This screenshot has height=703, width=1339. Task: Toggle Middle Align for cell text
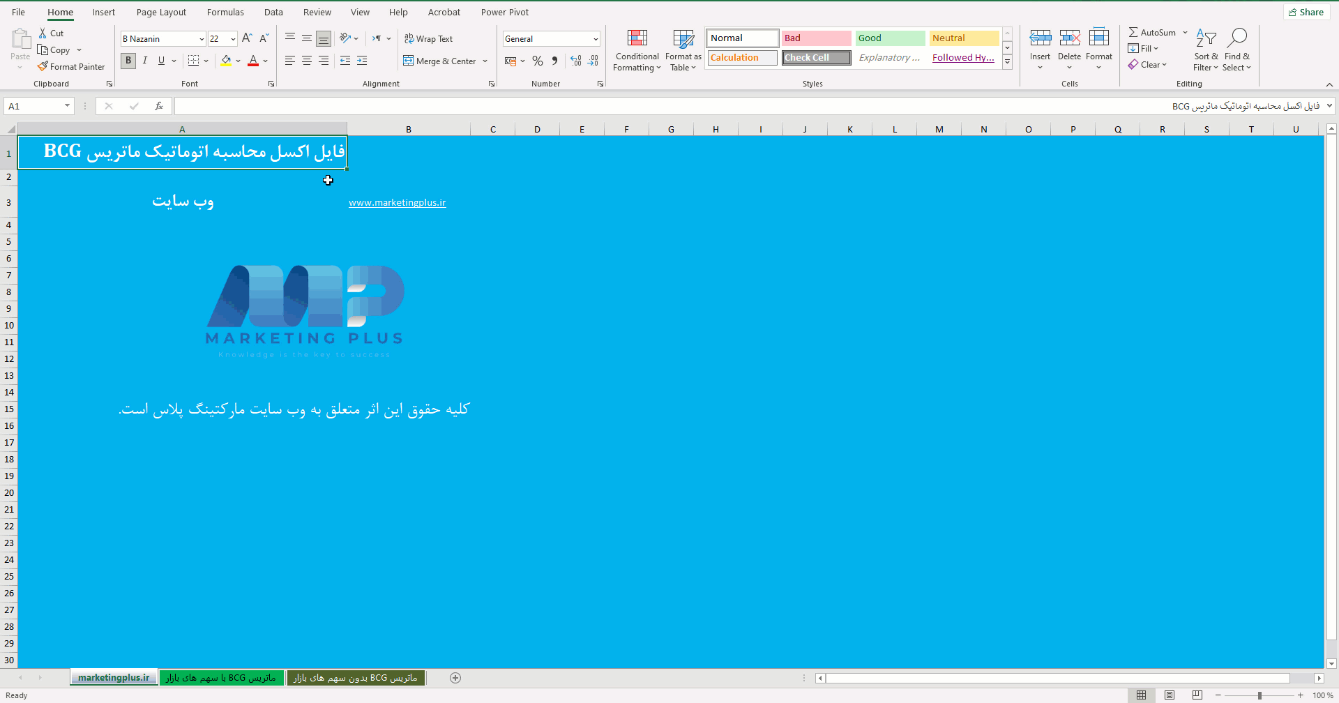coord(307,38)
